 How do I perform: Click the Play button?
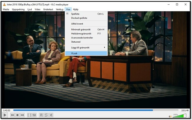[5, 115]
